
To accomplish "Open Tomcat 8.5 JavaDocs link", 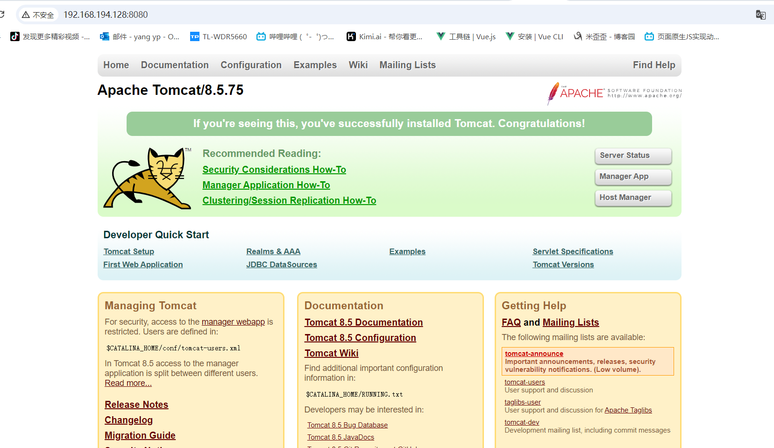I will click(x=341, y=437).
